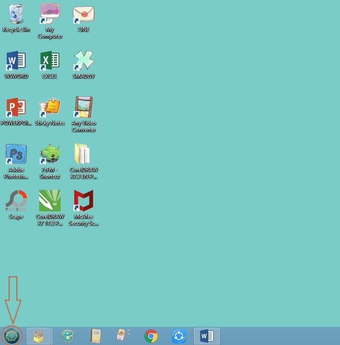Open My Computer desktop shortcut
The width and height of the screenshot is (340, 345).
50,13
